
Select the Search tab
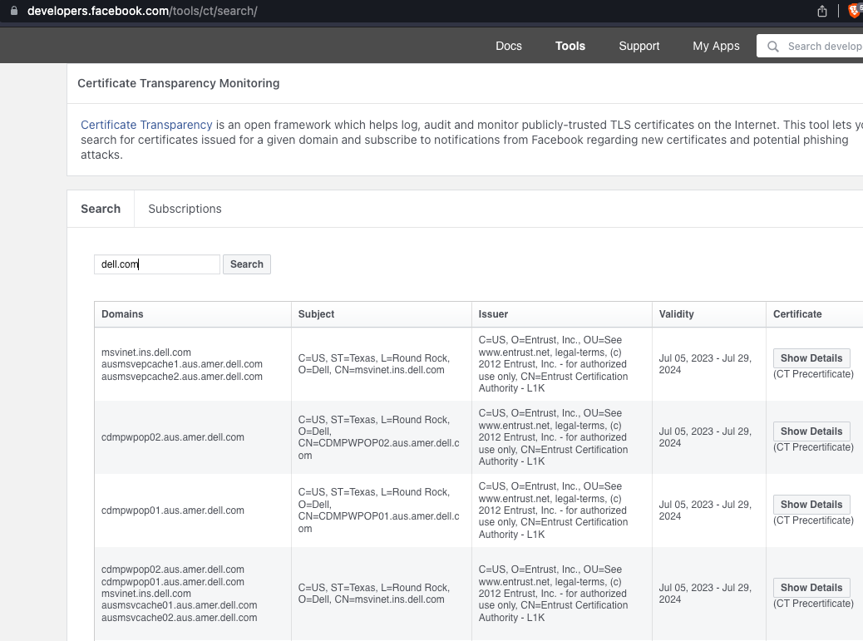101,209
